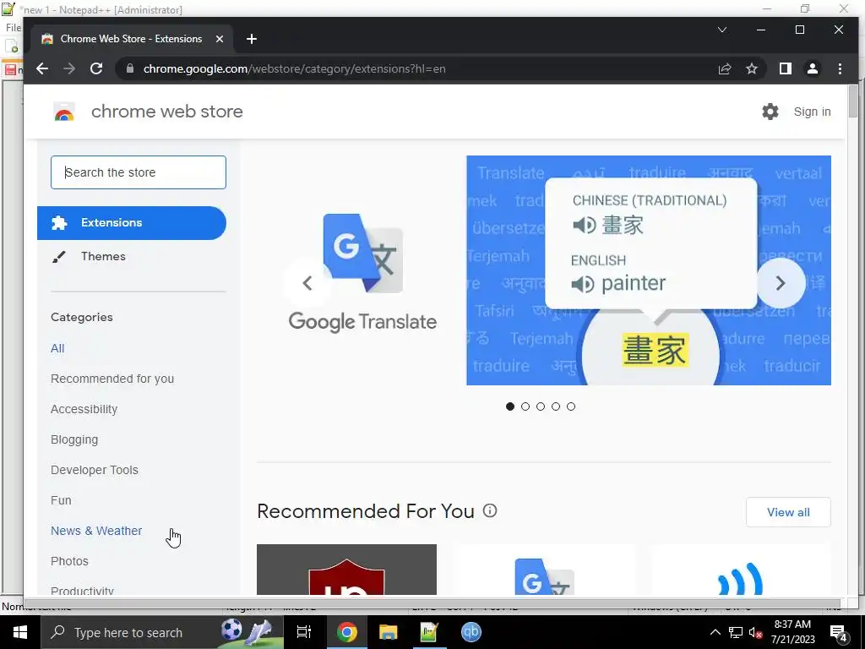Viewport: 865px width, 649px height.
Task: Select the Extensions section
Action: pos(131,223)
